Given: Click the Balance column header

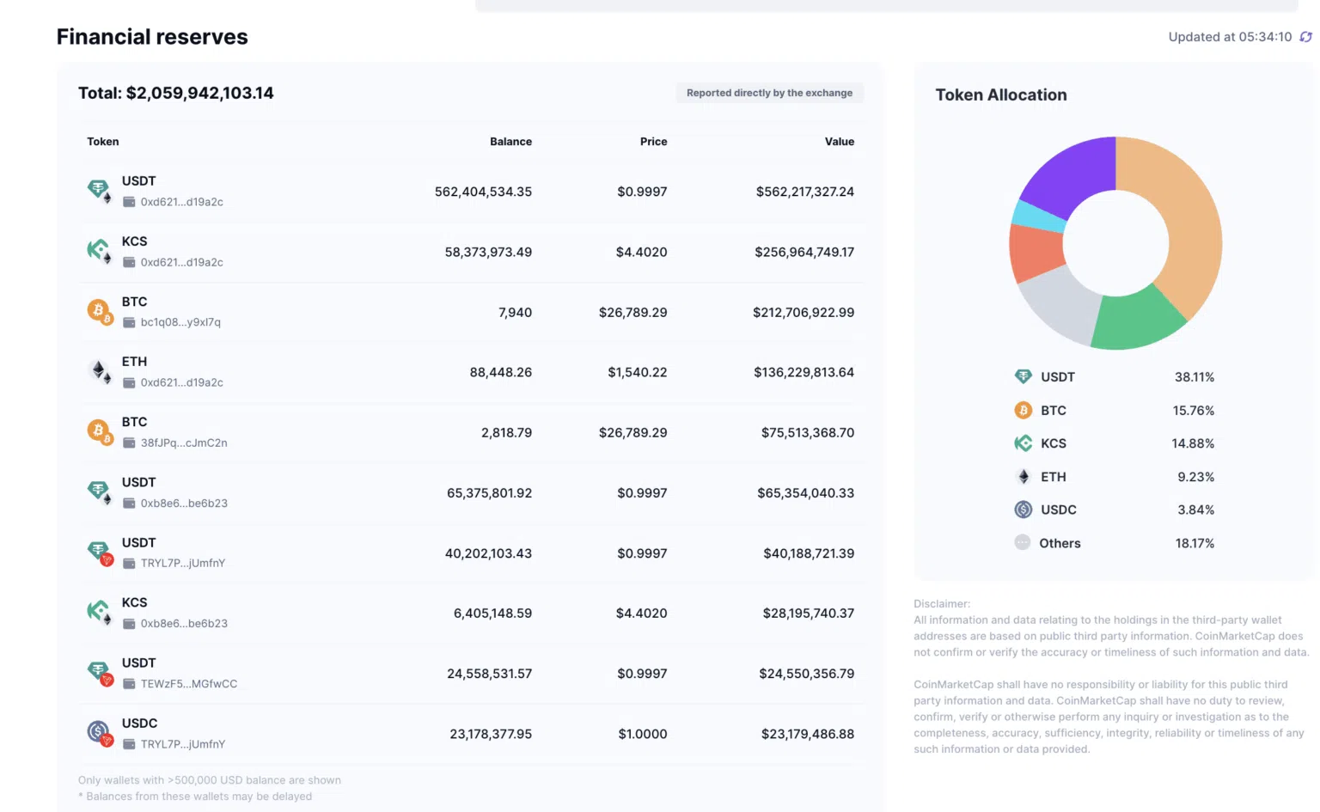Looking at the screenshot, I should point(510,142).
